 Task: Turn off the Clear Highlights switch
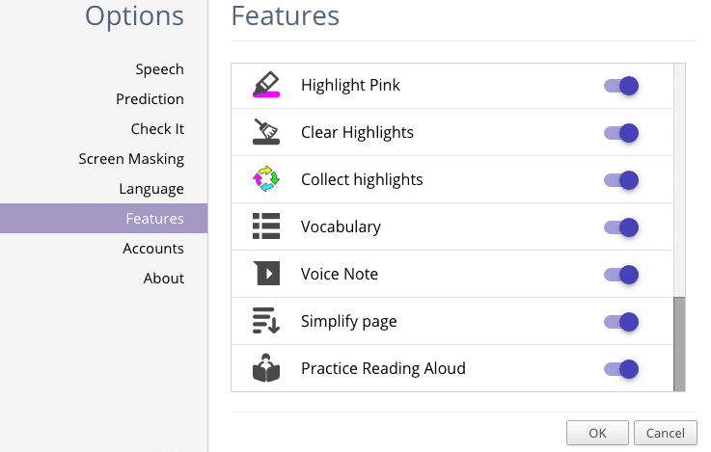pyautogui.click(x=621, y=133)
